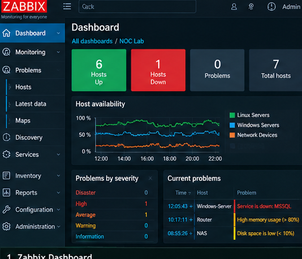Open the Latest data submenu item
The width and height of the screenshot is (302, 259).
(31, 104)
